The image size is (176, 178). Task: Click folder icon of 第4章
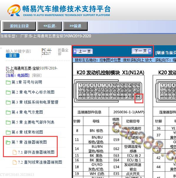(x=8, y=112)
